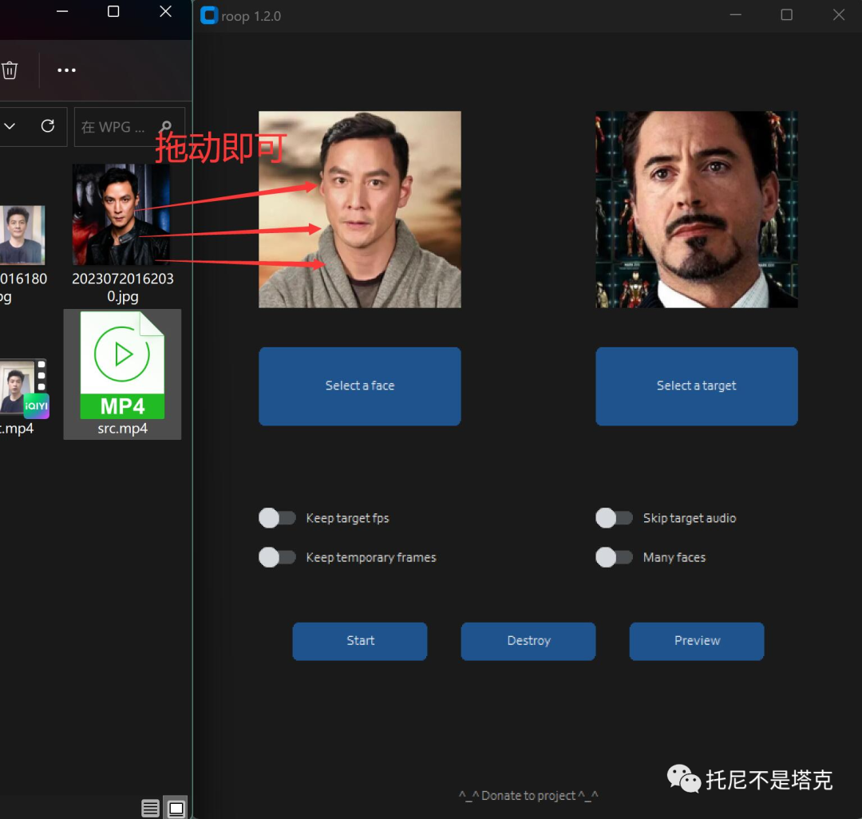This screenshot has height=819, width=862.
Task: Enable Keep target fps
Action: click(277, 518)
